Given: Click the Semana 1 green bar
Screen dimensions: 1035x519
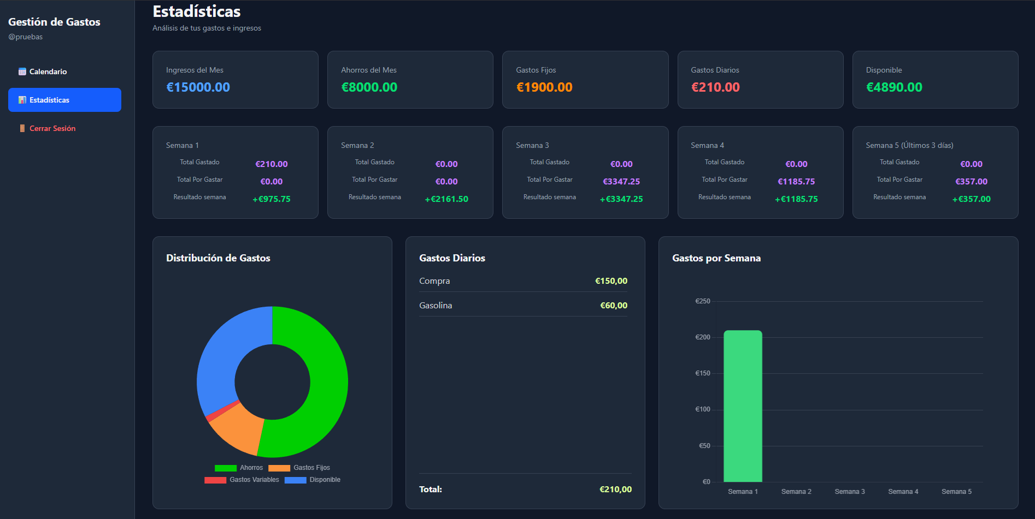Looking at the screenshot, I should 743,406.
